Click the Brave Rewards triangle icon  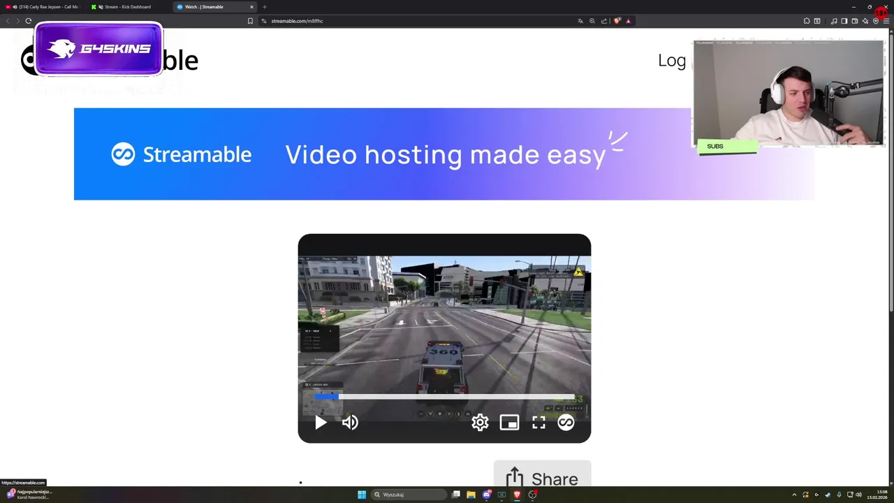(628, 21)
